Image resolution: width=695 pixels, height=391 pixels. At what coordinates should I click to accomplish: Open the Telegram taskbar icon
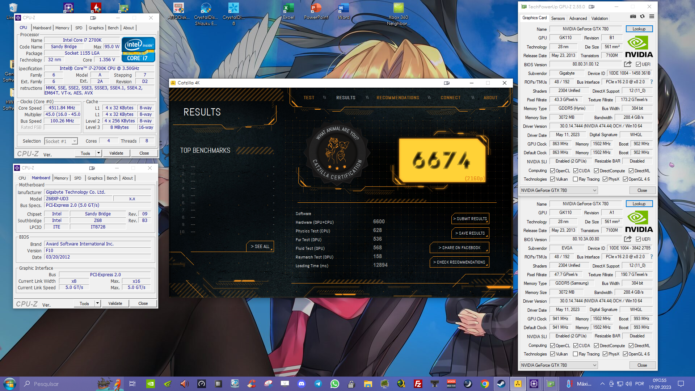[318, 384]
